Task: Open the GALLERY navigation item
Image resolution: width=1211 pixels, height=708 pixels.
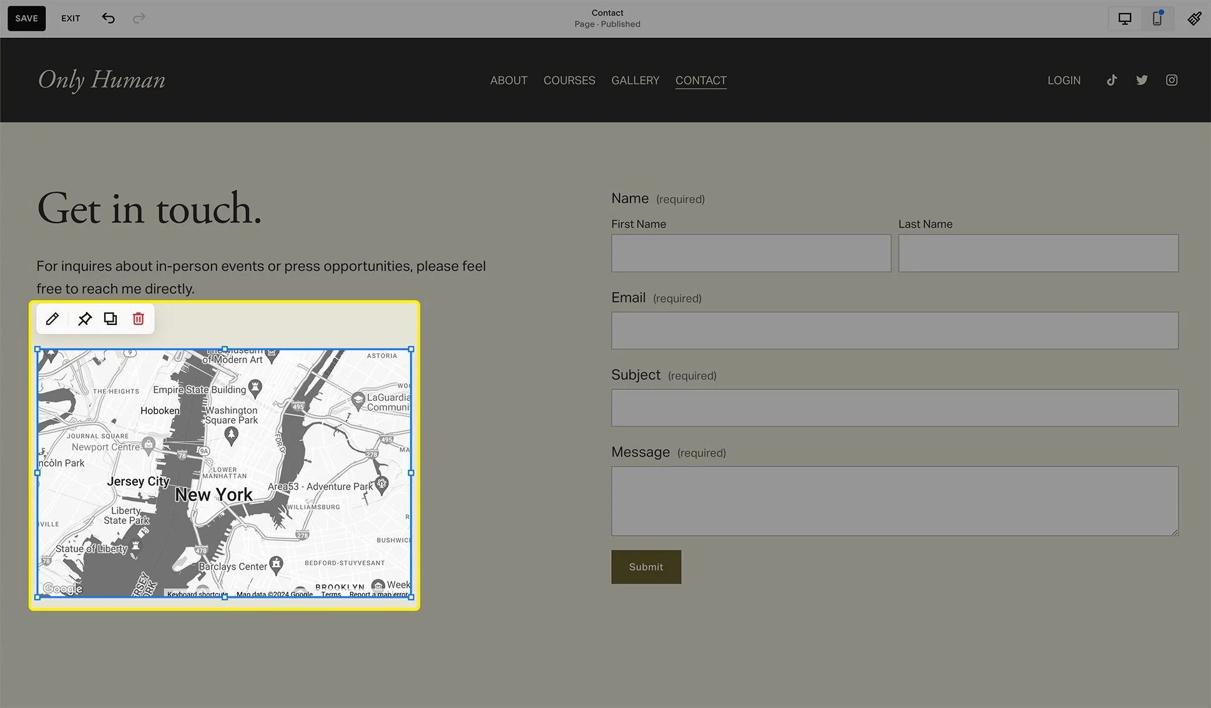Action: [635, 80]
